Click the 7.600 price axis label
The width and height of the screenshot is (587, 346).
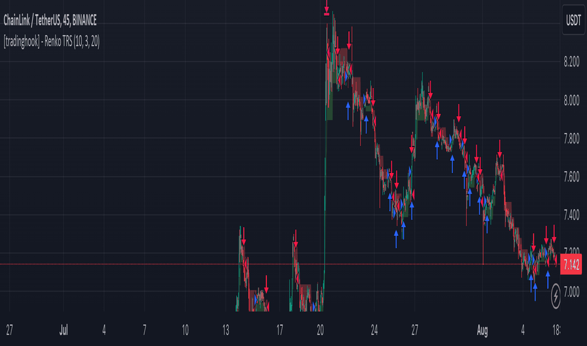pyautogui.click(x=572, y=177)
